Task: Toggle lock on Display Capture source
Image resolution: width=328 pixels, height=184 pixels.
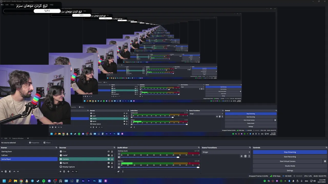Action: coord(112,167)
